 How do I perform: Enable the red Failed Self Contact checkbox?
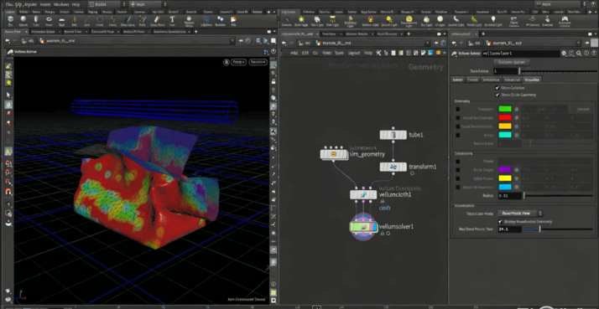tap(458, 117)
